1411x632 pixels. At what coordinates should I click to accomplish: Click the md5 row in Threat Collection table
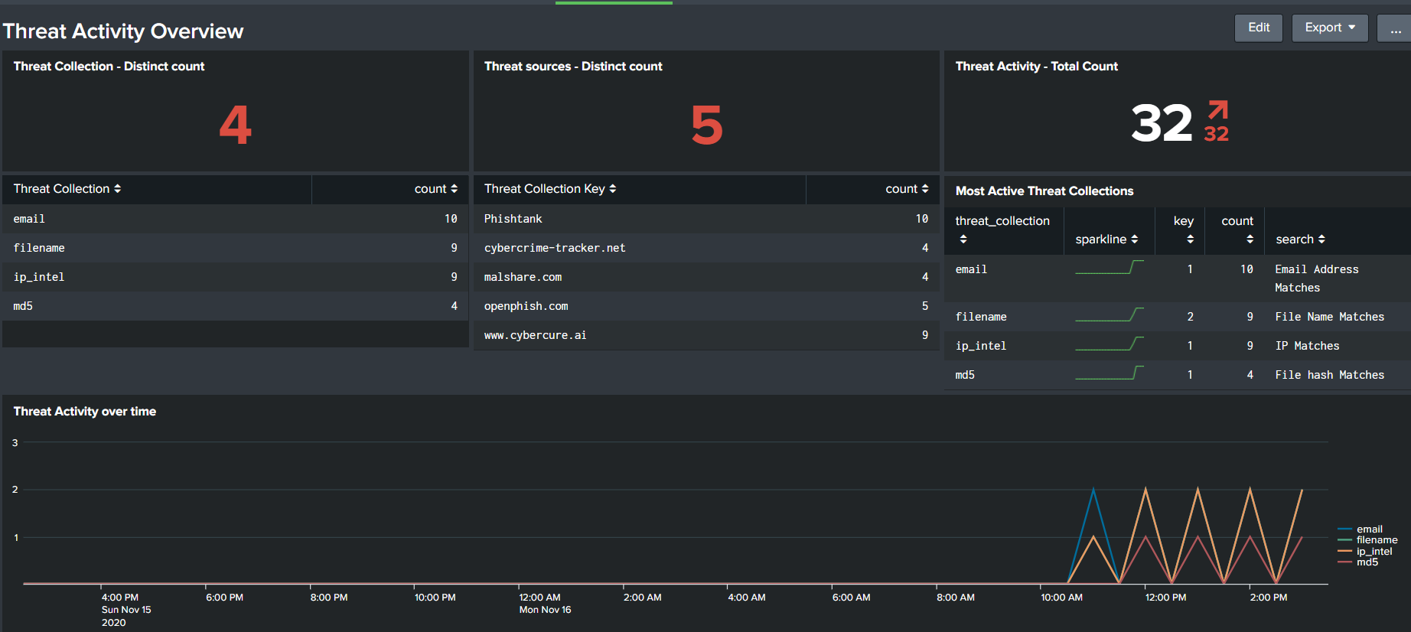coord(235,306)
